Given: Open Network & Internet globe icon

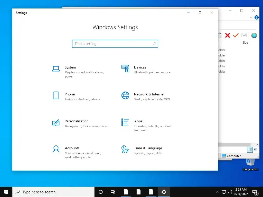Looking at the screenshot, I should click(x=125, y=95).
